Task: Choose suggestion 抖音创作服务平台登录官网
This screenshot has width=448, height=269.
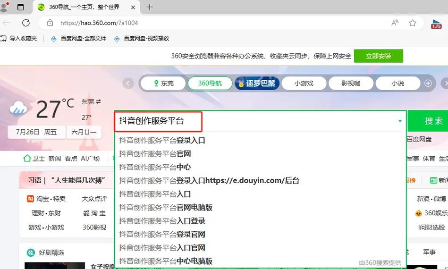Action: click(x=260, y=235)
